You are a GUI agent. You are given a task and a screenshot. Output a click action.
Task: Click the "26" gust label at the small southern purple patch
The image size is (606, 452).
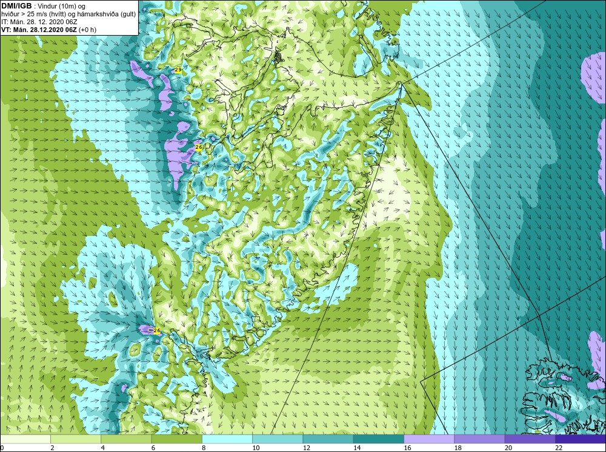click(157, 331)
